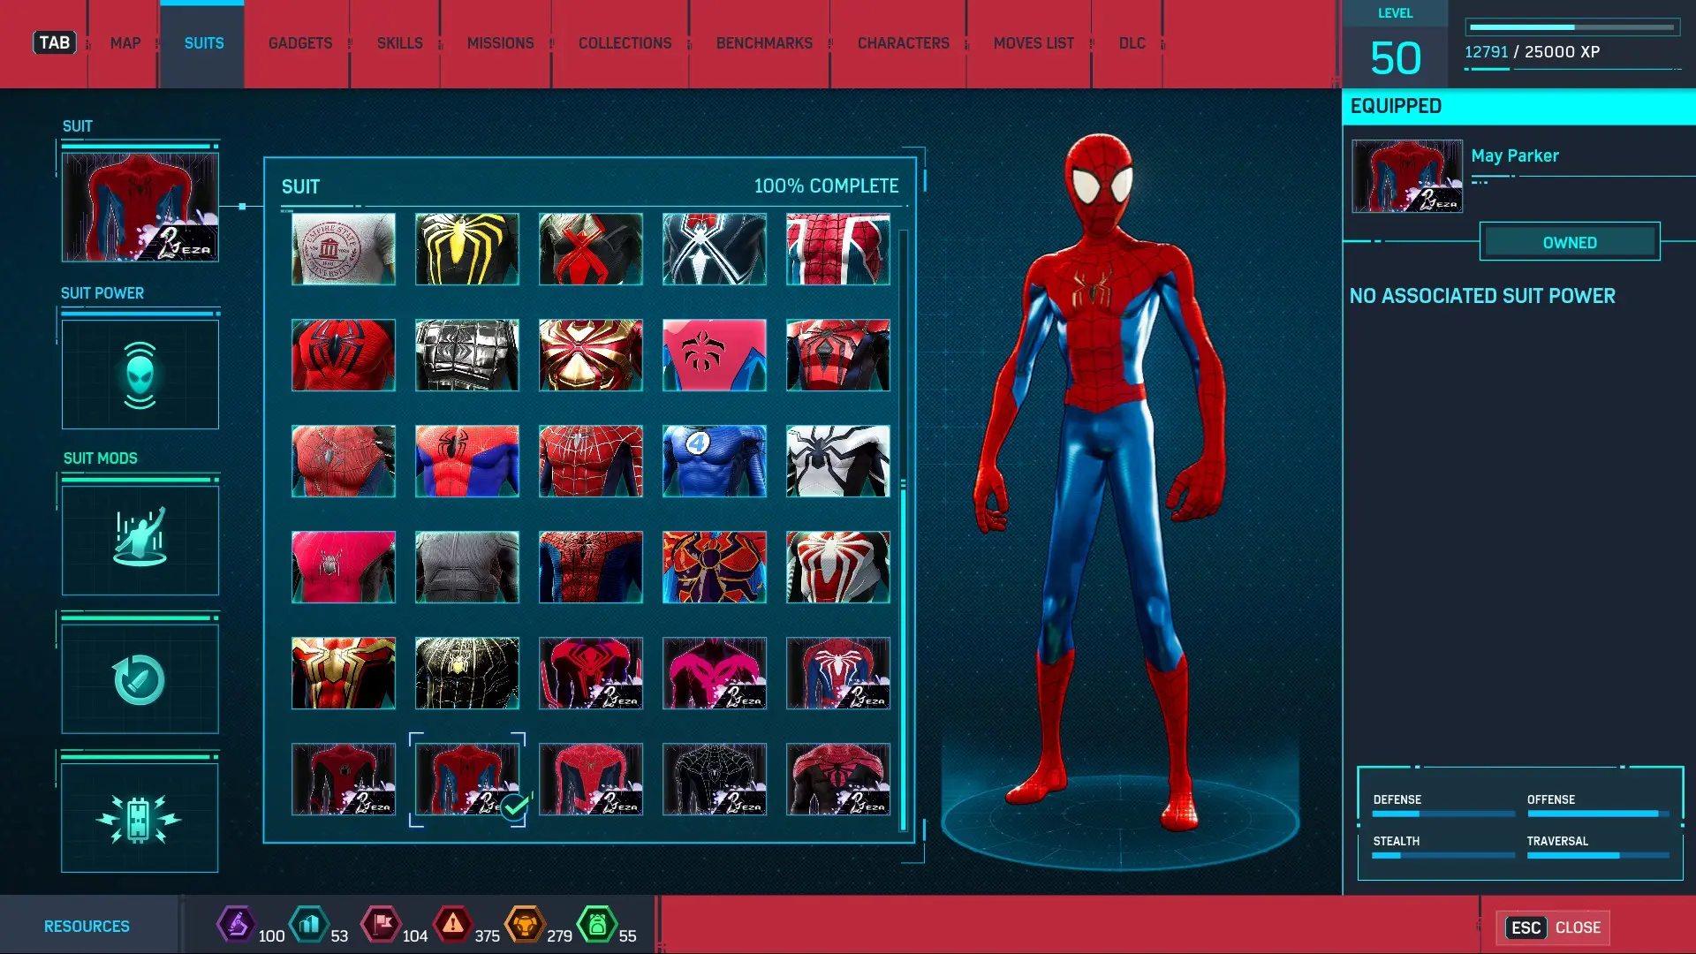The width and height of the screenshot is (1696, 954).
Task: Open the CHARACTERS tab
Action: (x=903, y=43)
